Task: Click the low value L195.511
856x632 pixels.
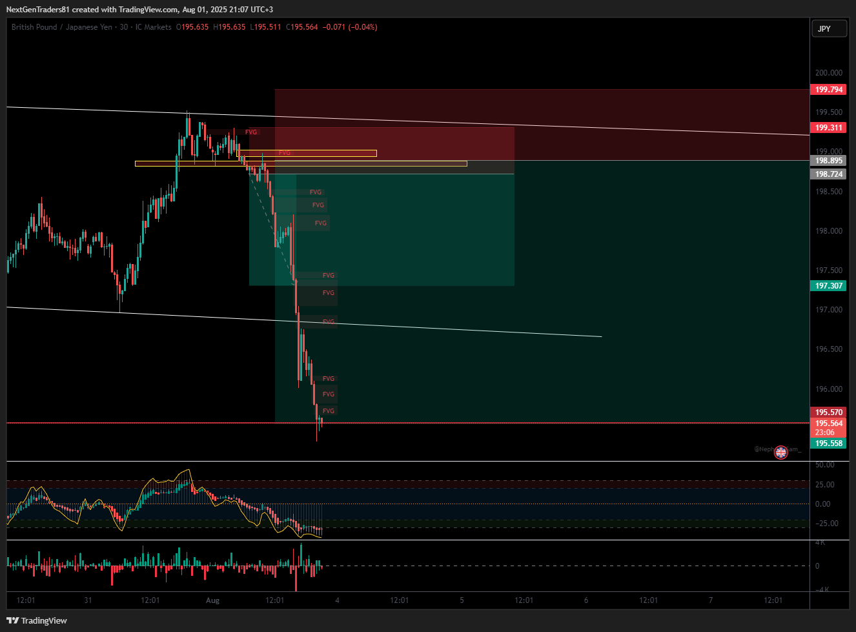Action: pos(265,27)
